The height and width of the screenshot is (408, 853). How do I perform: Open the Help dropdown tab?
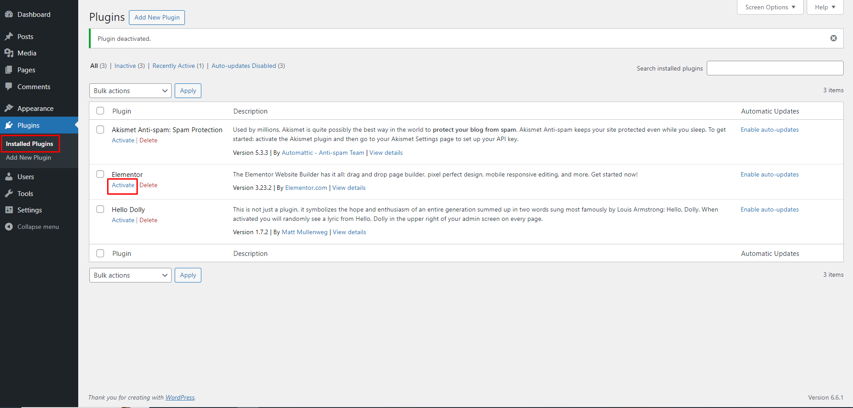pyautogui.click(x=825, y=7)
